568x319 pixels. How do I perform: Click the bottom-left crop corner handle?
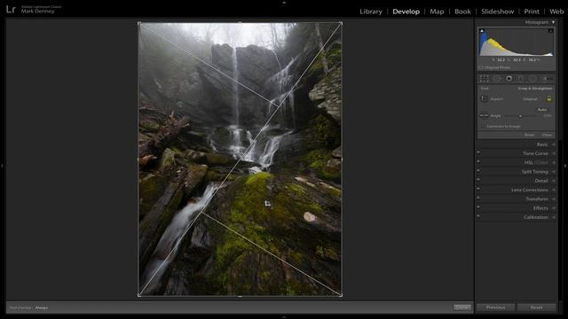pyautogui.click(x=139, y=295)
